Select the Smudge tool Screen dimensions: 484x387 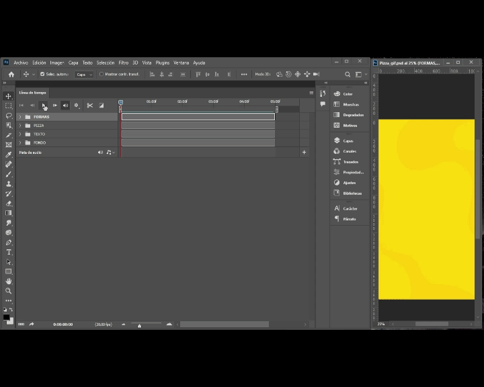point(8,223)
